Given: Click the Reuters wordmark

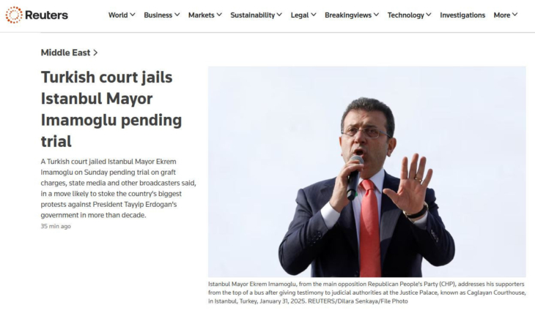Looking at the screenshot, I should tap(46, 15).
